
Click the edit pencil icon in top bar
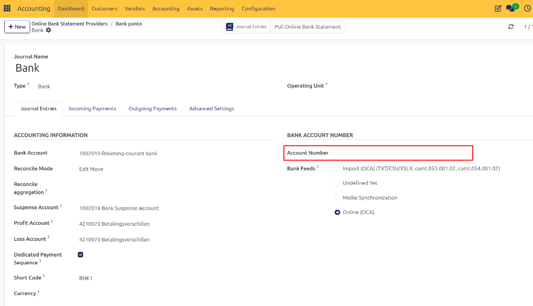pyautogui.click(x=498, y=8)
